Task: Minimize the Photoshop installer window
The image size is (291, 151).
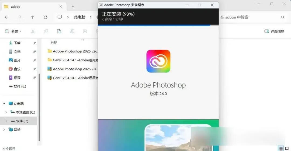Action: point(187,5)
